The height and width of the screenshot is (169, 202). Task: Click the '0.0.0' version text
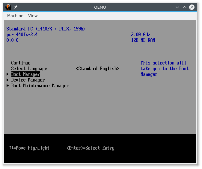tap(12, 40)
